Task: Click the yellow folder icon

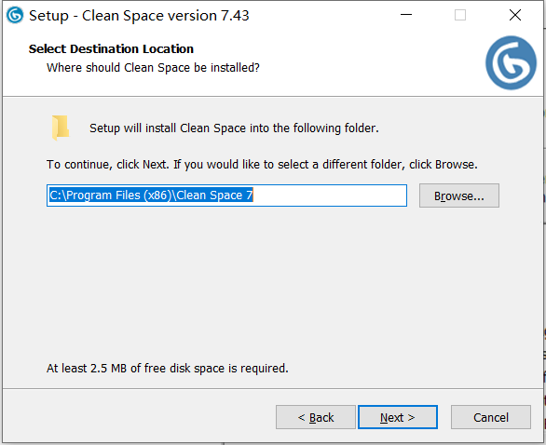Action: click(x=61, y=128)
